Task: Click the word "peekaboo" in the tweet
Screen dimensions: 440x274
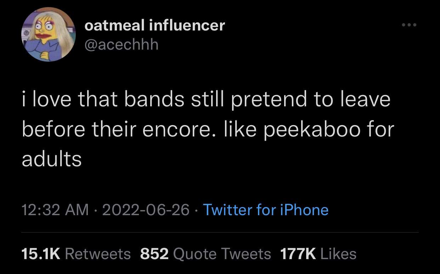Action: [x=308, y=129]
